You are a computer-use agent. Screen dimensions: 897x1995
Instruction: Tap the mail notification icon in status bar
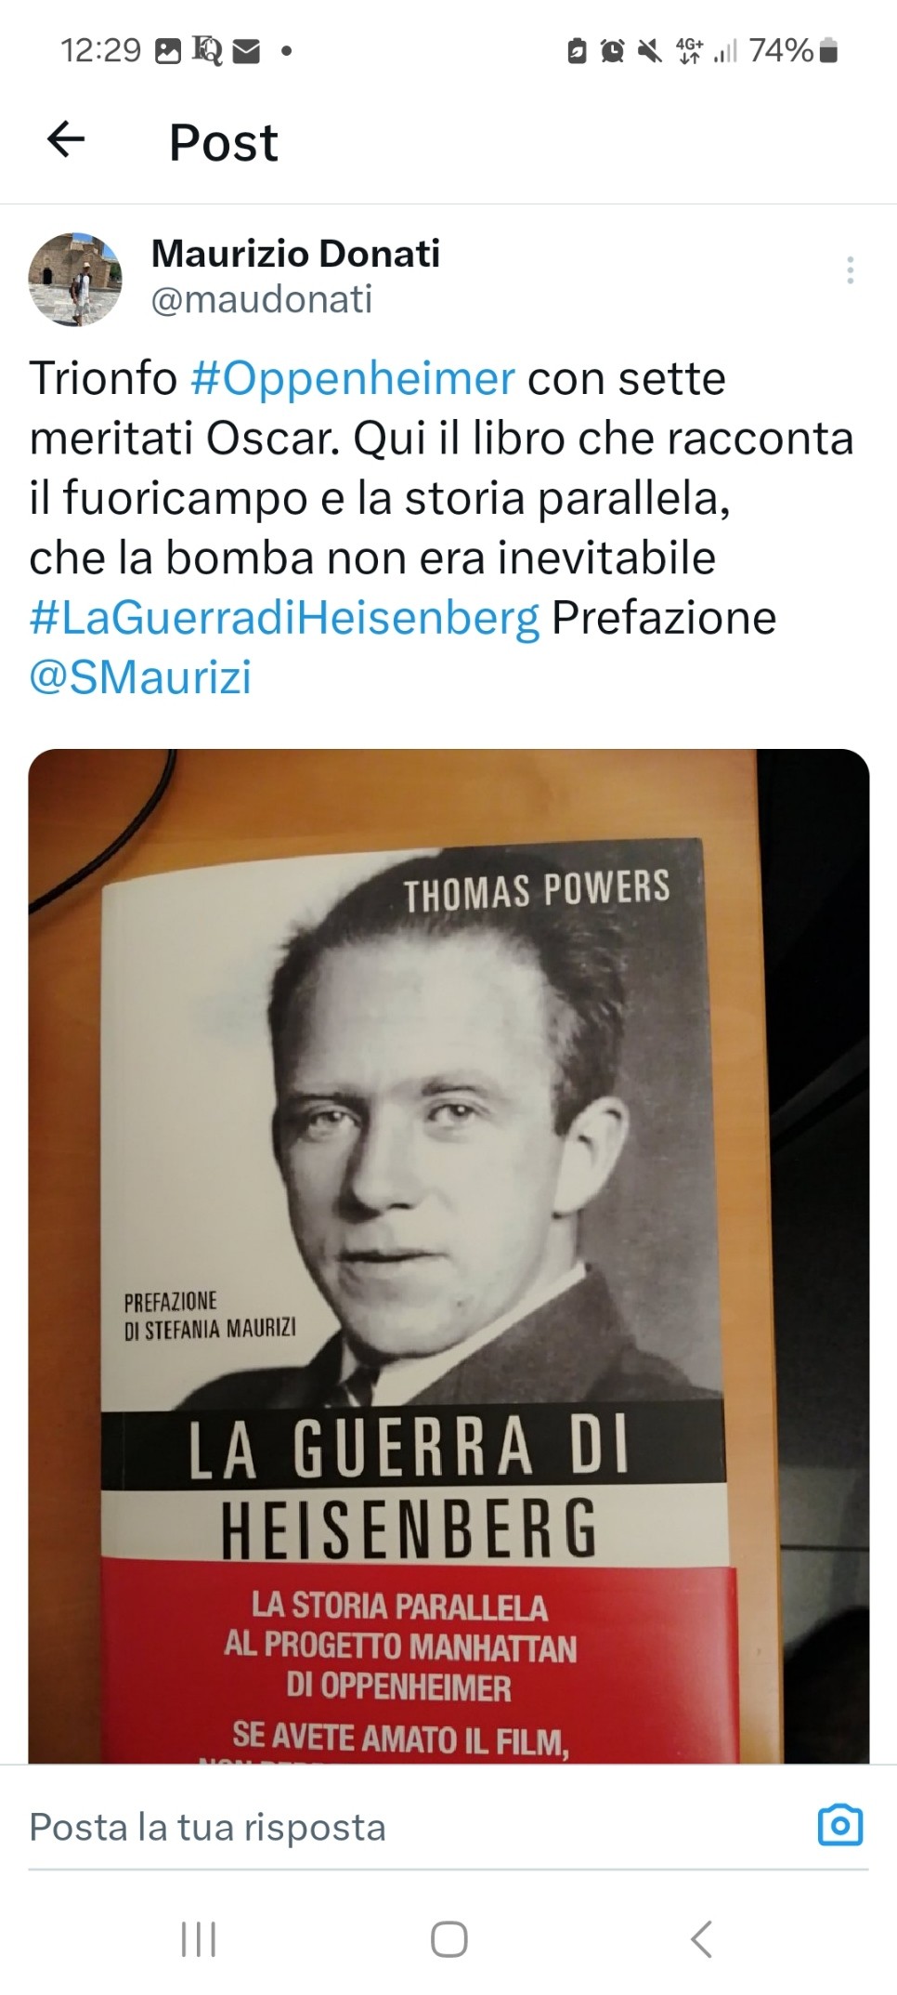[x=246, y=51]
